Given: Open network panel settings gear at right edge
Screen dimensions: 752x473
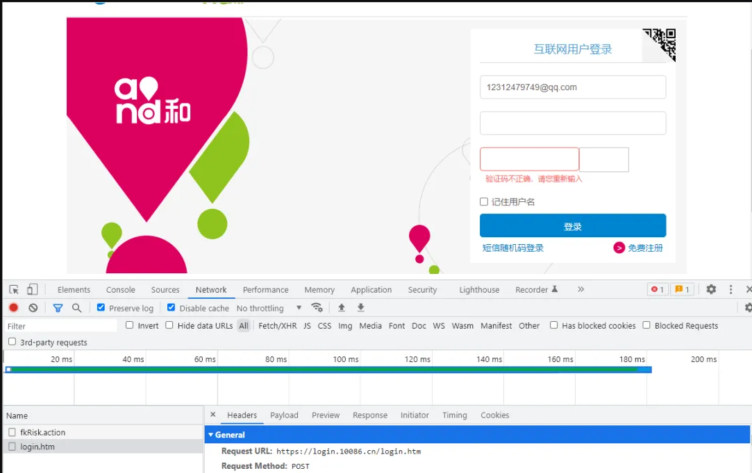Looking at the screenshot, I should tap(748, 308).
